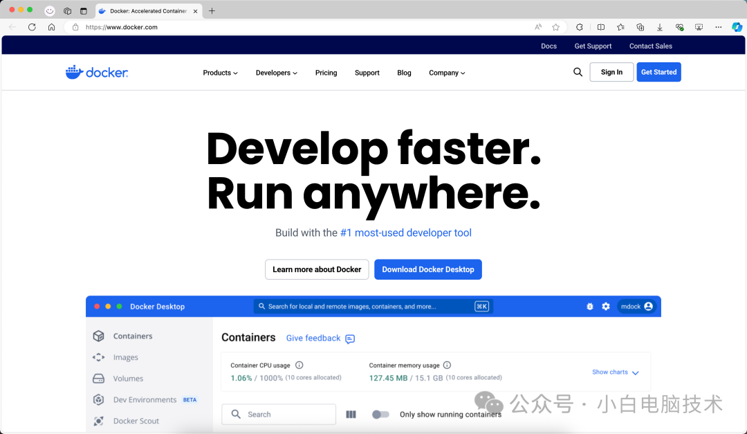Open a new tab with plus icon

tap(212, 11)
